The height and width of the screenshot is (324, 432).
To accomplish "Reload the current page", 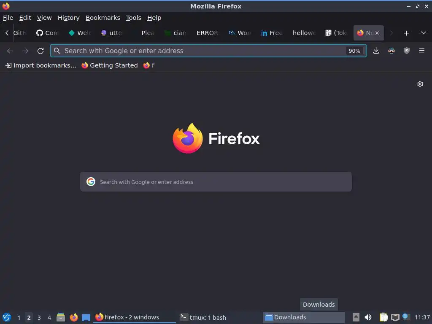I will click(x=40, y=51).
